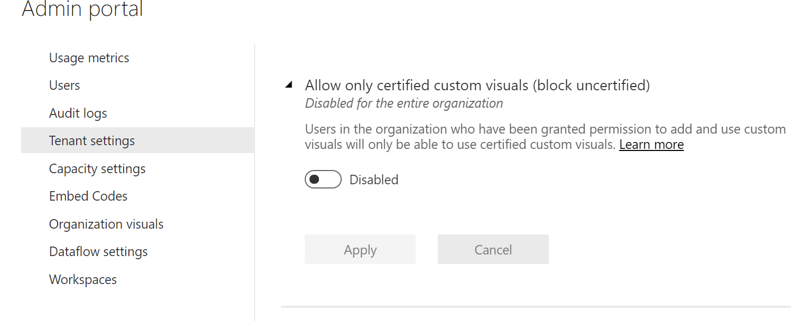Navigate to Capacity settings

click(x=97, y=169)
